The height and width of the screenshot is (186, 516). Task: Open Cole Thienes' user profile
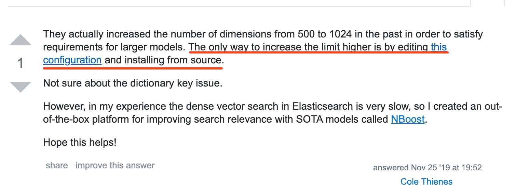pyautogui.click(x=426, y=182)
